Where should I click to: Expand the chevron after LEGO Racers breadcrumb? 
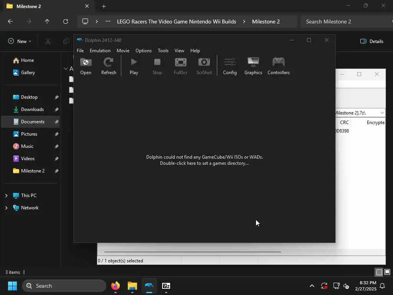pos(244,22)
